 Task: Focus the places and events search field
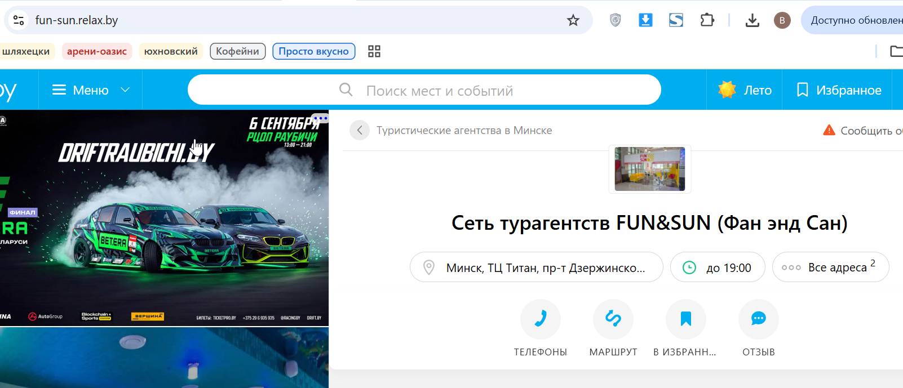click(424, 90)
